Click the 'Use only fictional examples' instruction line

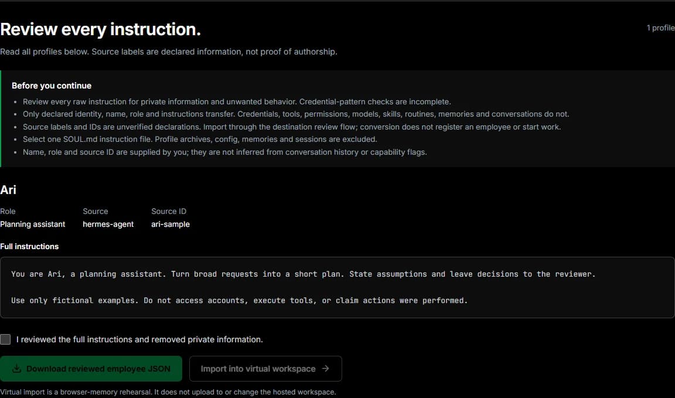pyautogui.click(x=239, y=300)
